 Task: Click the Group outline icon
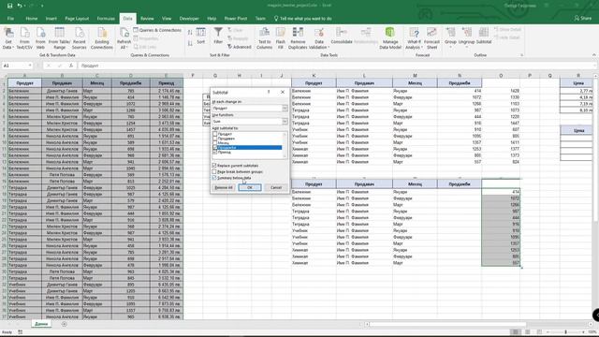coord(450,33)
